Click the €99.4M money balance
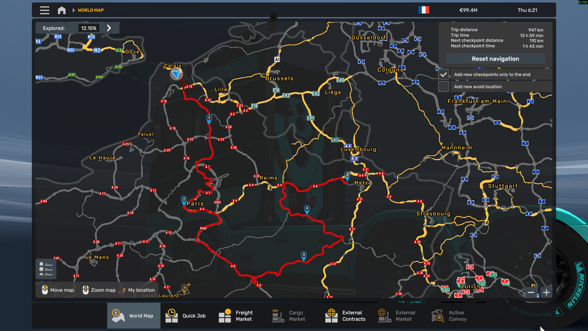Viewport: 588px width, 331px height. 468,10
